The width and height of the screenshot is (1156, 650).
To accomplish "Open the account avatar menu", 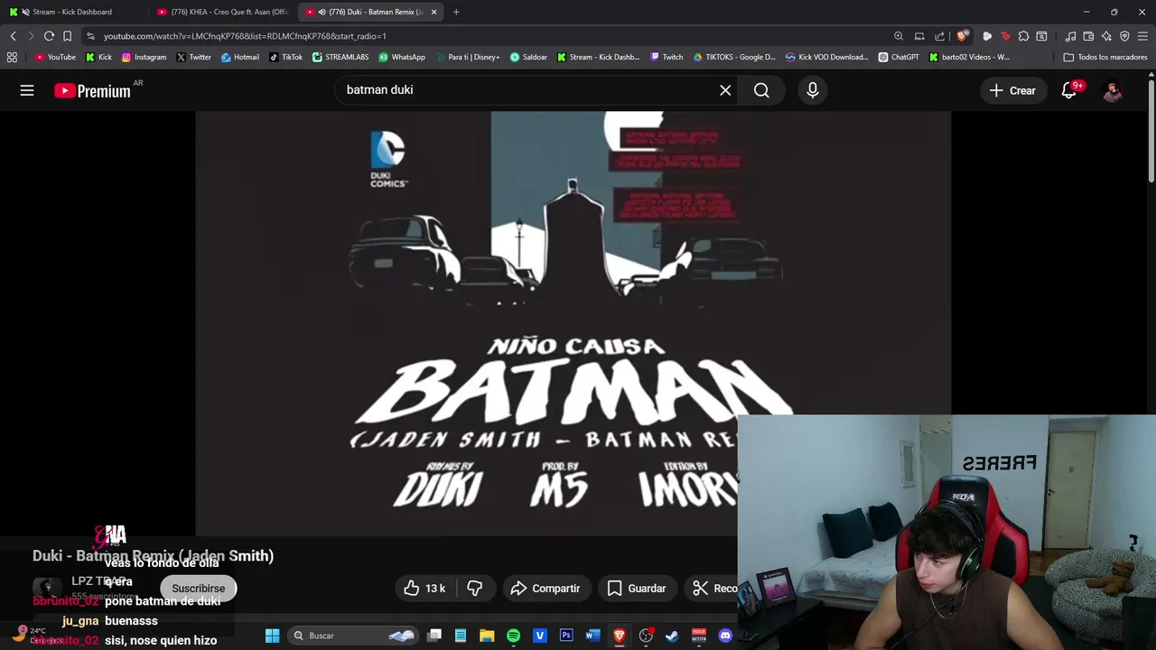I will click(1113, 90).
